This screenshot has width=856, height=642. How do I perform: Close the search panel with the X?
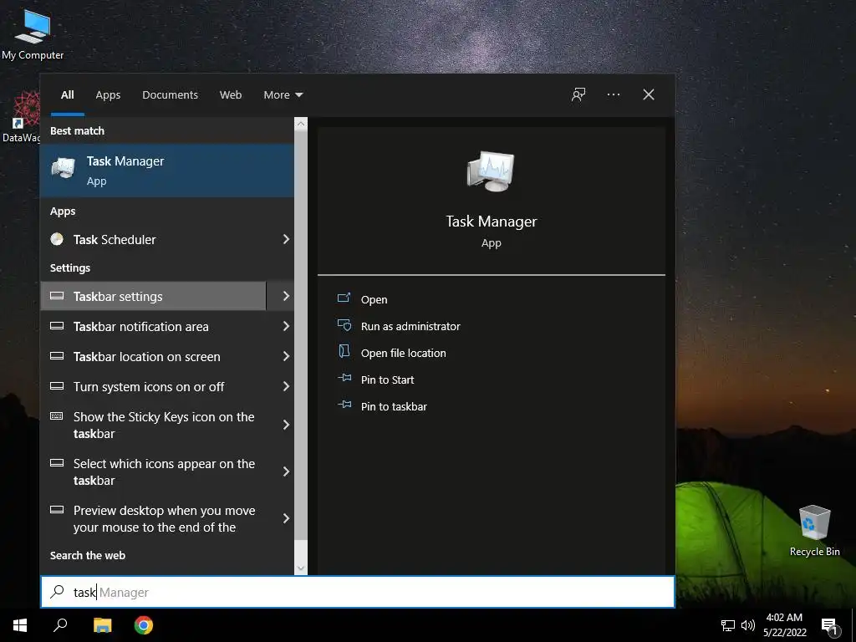(649, 94)
